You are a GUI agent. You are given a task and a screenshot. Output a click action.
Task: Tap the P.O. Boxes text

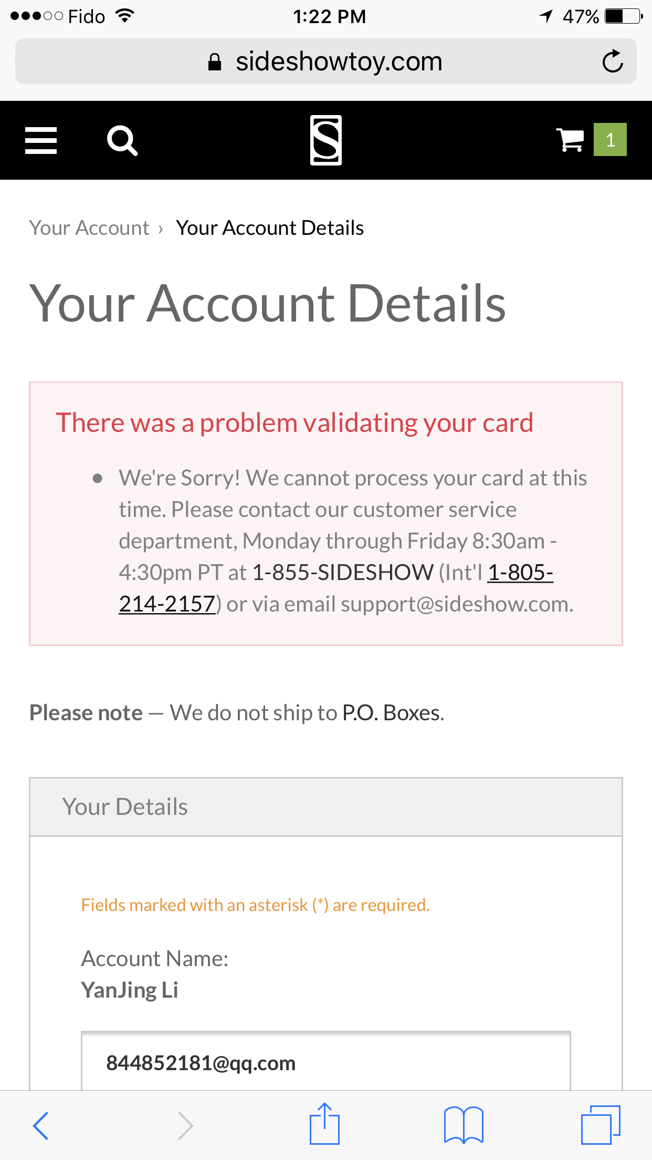click(x=393, y=713)
